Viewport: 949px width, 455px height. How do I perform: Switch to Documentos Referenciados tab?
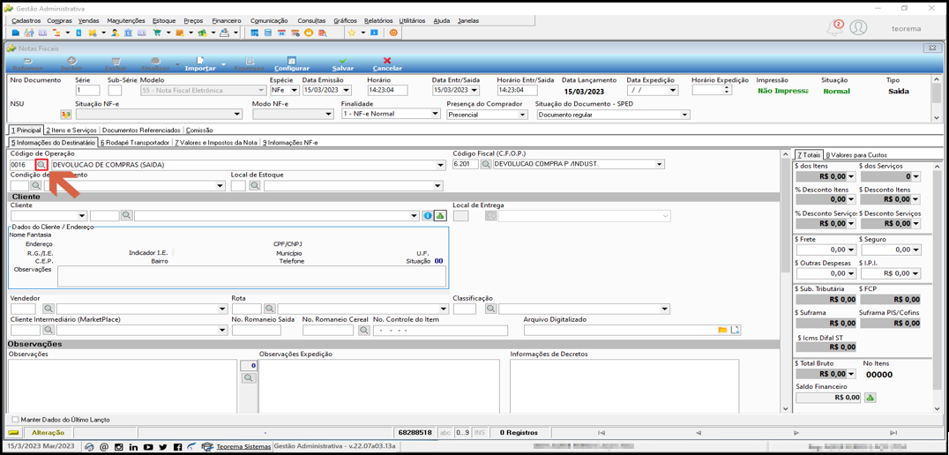click(x=142, y=131)
